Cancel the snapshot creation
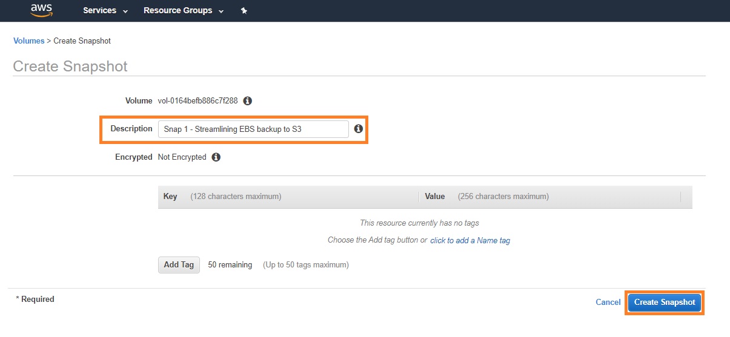Viewport: 730px width, 337px height. click(608, 303)
